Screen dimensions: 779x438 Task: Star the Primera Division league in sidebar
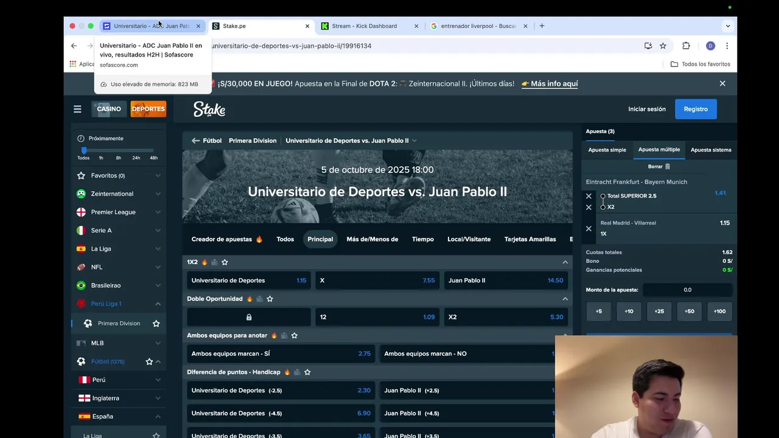point(156,324)
